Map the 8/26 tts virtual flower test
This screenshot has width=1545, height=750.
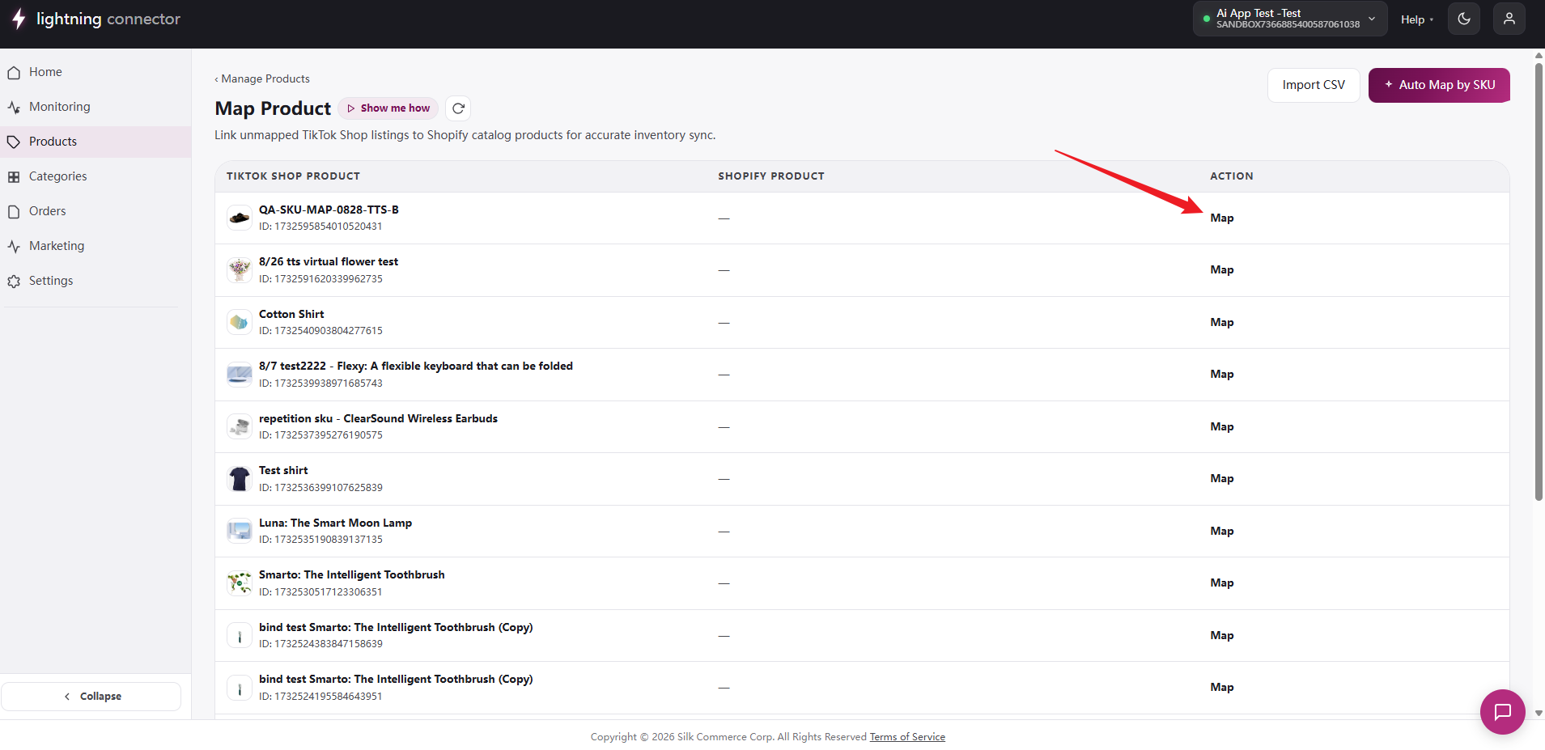[1222, 269]
